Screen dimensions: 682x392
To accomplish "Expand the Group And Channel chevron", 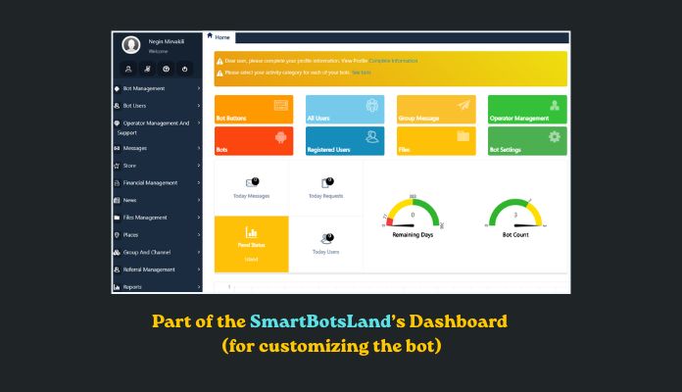I will (199, 252).
